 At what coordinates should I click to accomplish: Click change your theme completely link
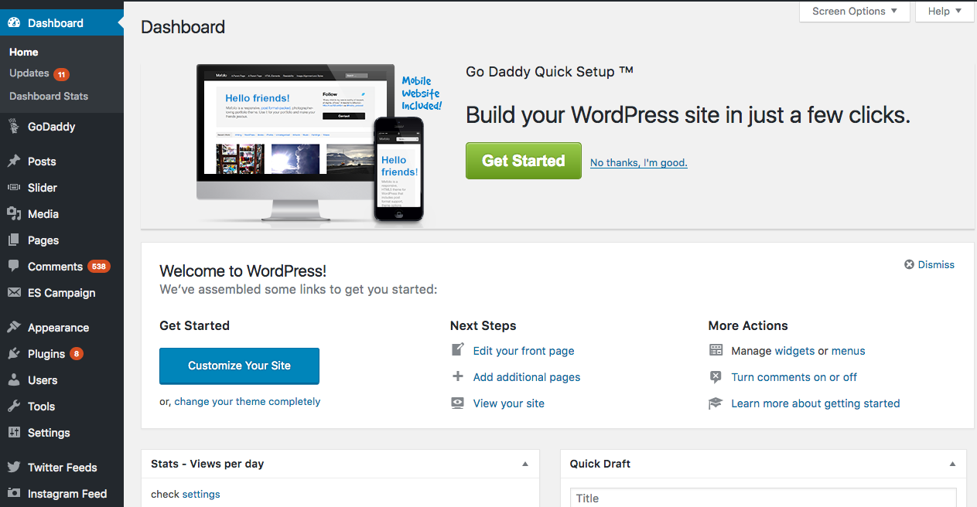click(x=248, y=402)
